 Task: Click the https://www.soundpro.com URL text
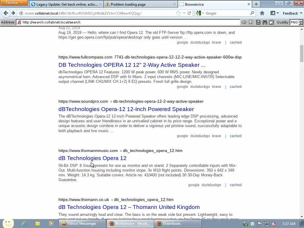83,102
